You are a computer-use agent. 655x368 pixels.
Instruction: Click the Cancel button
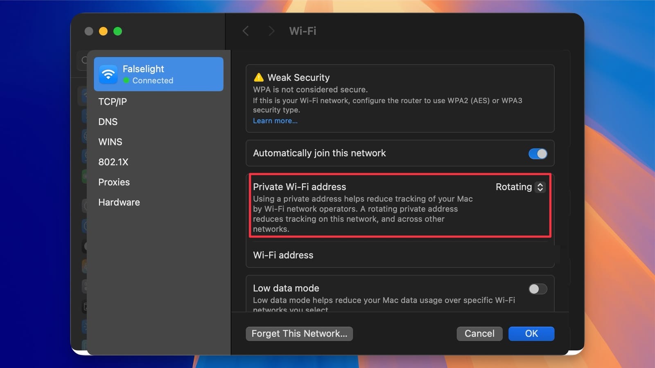pos(479,334)
